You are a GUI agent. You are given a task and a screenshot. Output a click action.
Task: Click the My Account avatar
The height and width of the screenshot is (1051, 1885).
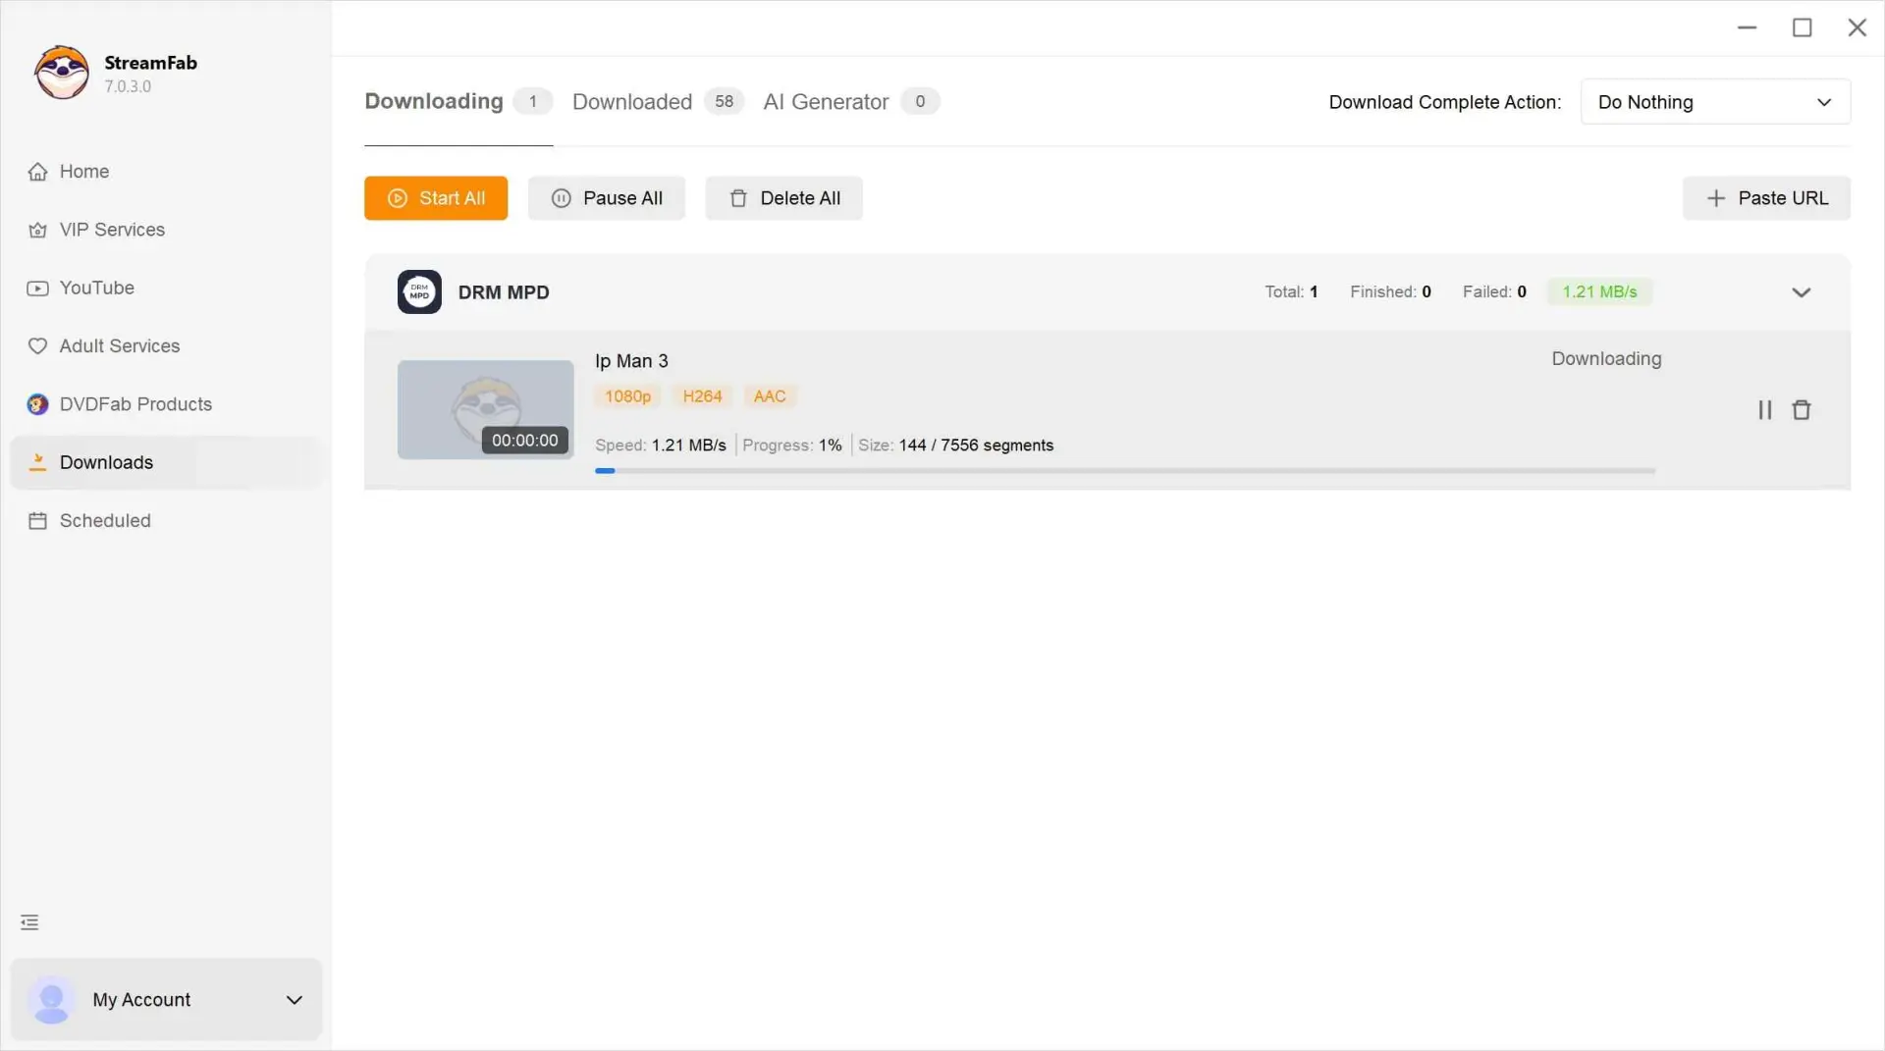(x=51, y=1000)
